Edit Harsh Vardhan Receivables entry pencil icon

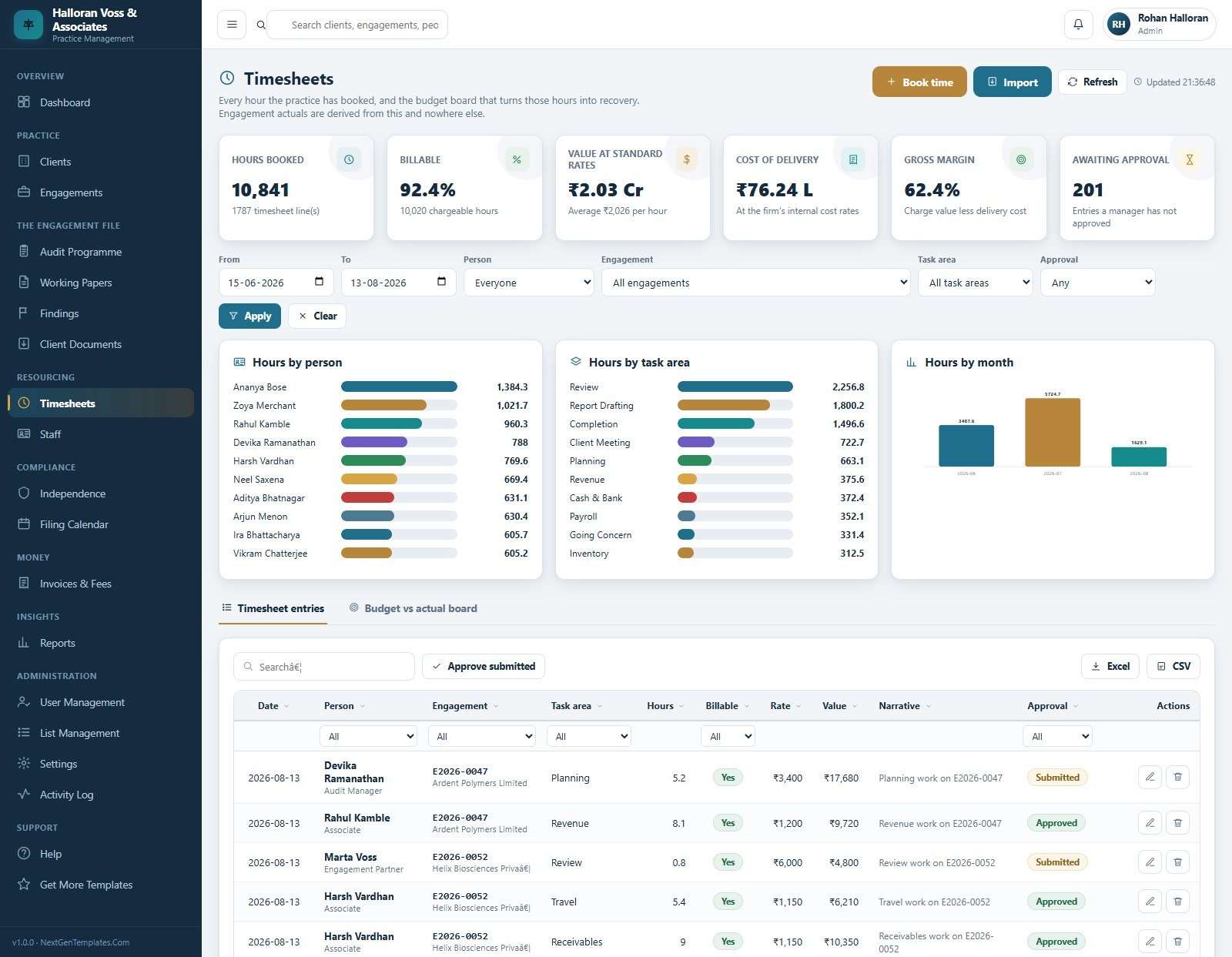tap(1150, 941)
